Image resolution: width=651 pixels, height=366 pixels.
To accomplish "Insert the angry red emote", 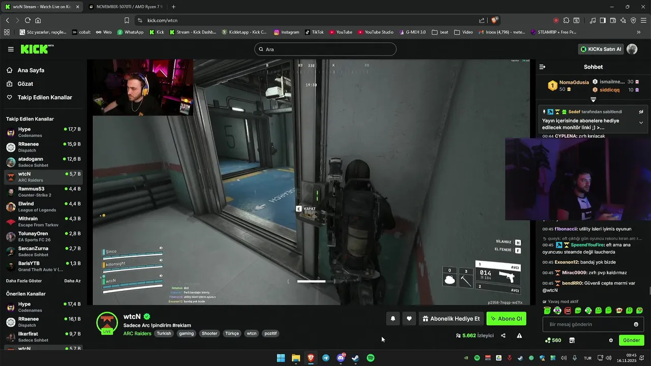I will (568, 311).
